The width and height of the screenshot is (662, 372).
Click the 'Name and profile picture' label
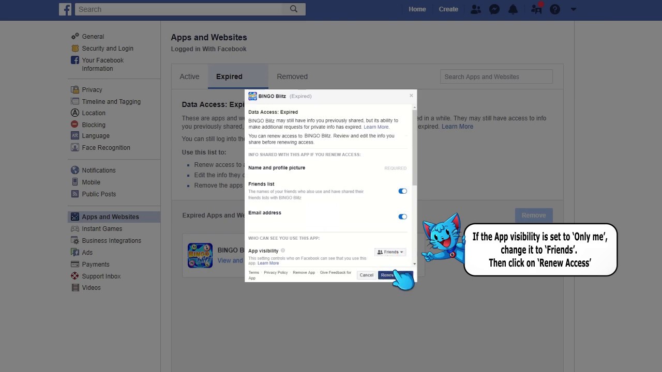click(277, 168)
